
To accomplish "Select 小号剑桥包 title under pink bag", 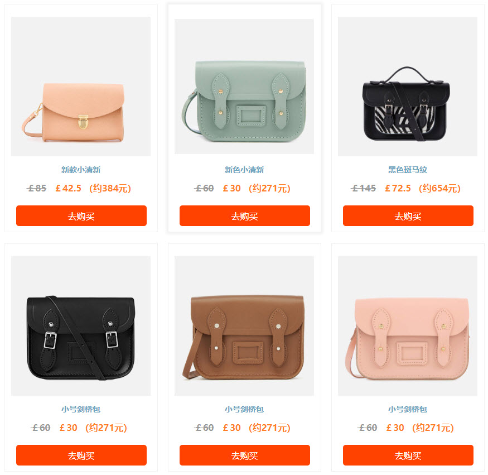I will (408, 409).
